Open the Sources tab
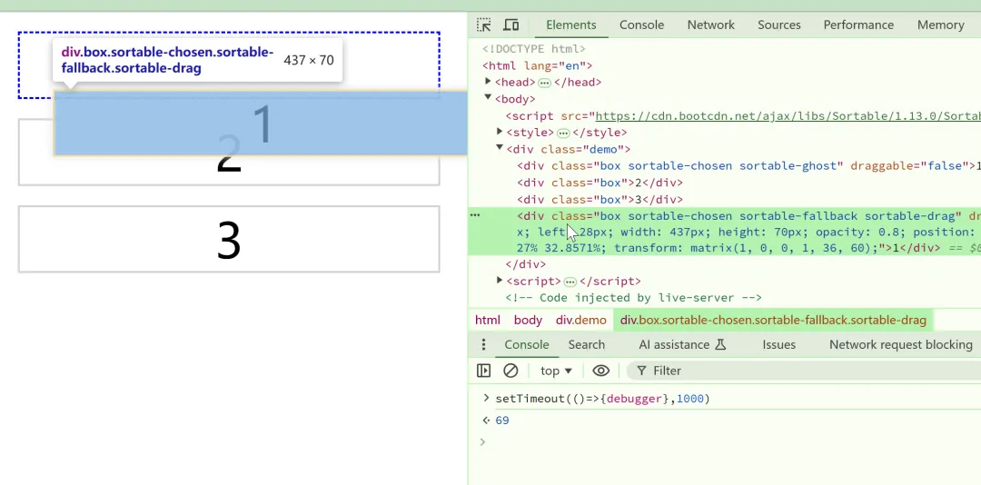 pyautogui.click(x=779, y=25)
